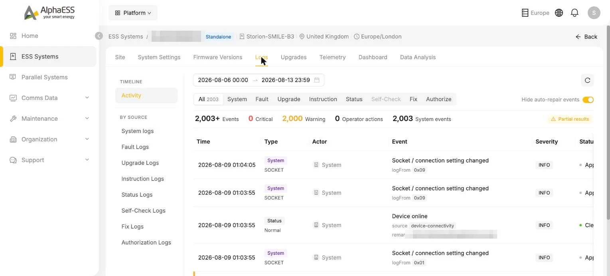Click the Storion-SMILE-B3 model icon

(242, 37)
